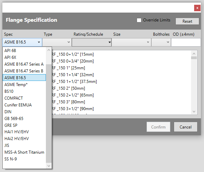
Task: Click the OD (±4mm) input field
Action: [186, 42]
